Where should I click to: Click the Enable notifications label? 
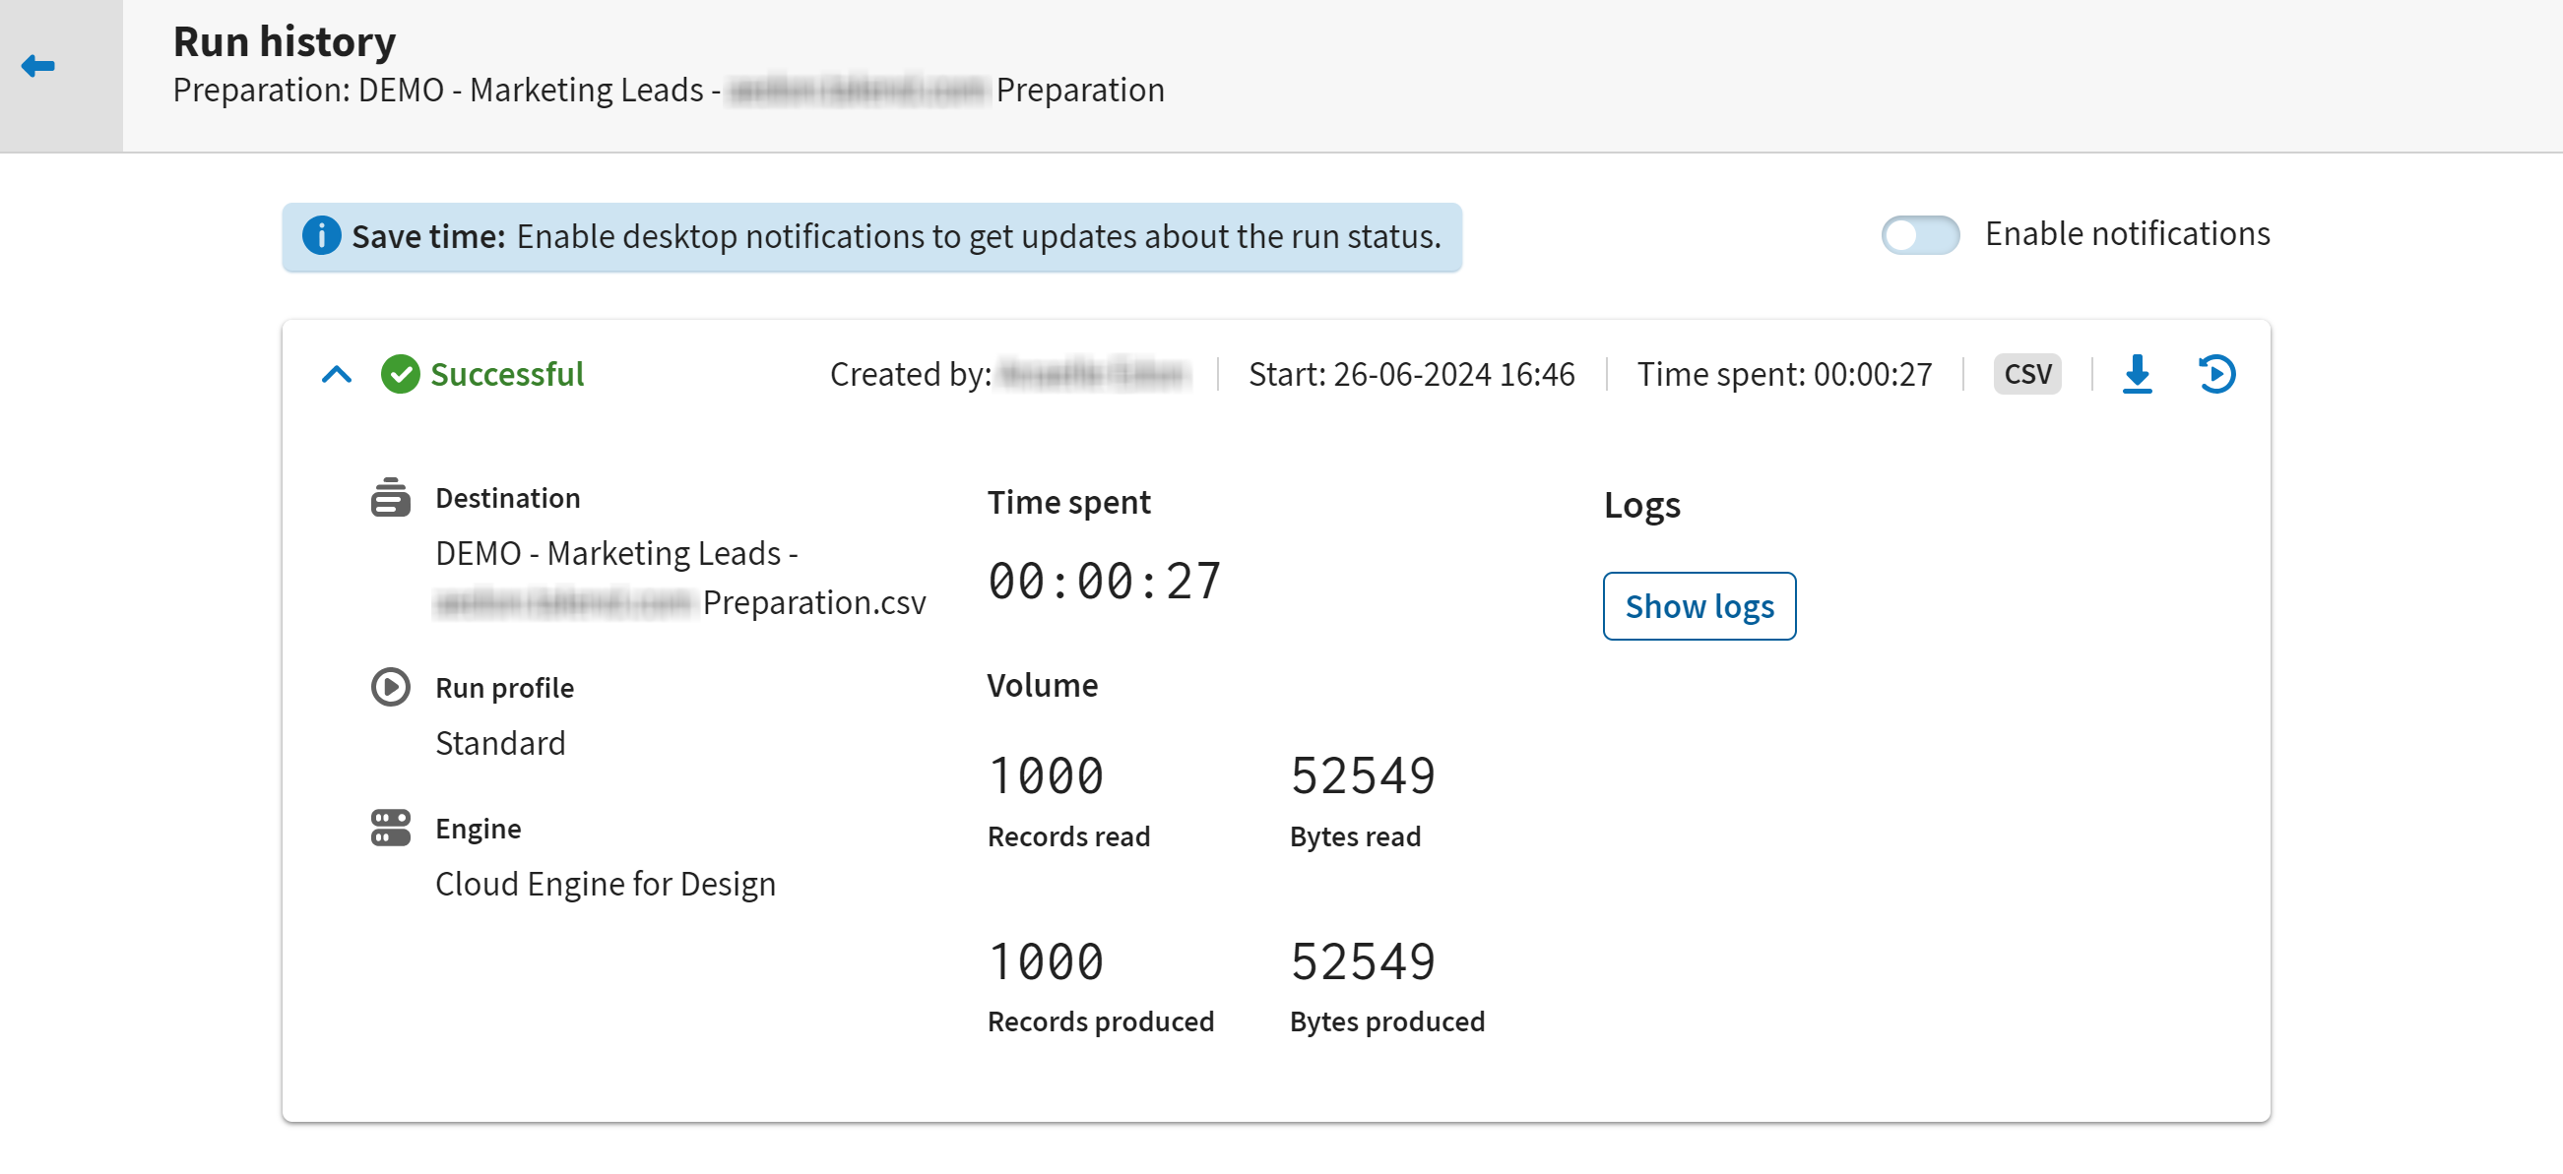coord(2127,234)
